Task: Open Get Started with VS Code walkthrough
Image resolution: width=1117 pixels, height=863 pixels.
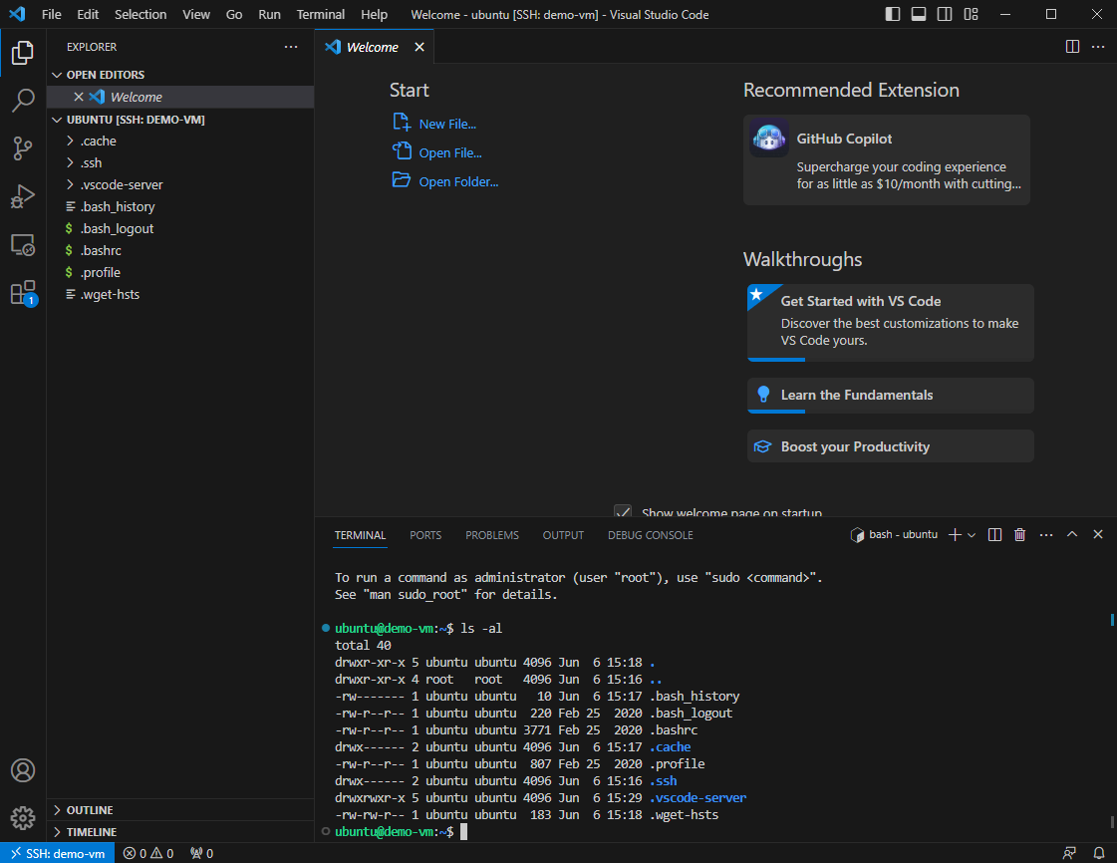Action: pyautogui.click(x=891, y=323)
